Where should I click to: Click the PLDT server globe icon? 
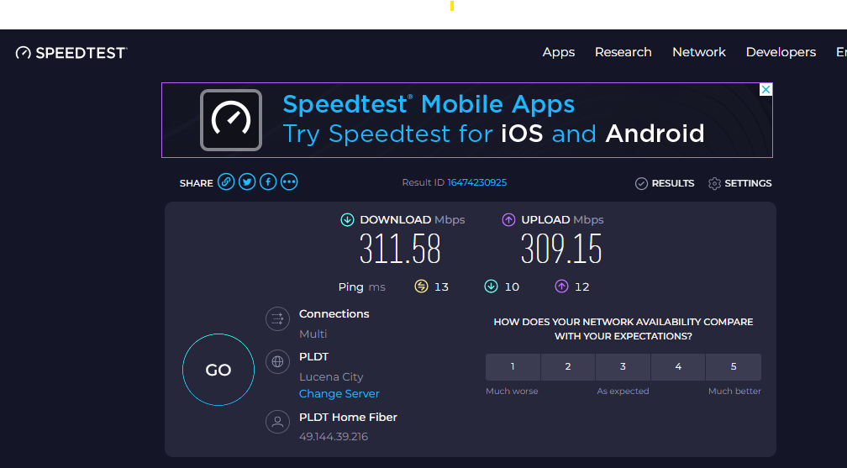point(277,362)
